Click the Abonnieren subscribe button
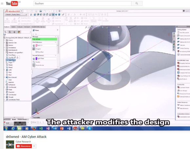Image resolution: width=190 pixels, height=149 pixels. [x=24, y=146]
